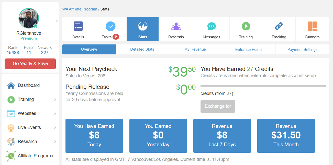Viewport: 333px width, 165px height.
Task: Click the credits exchange slider bar
Action: pos(263,86)
